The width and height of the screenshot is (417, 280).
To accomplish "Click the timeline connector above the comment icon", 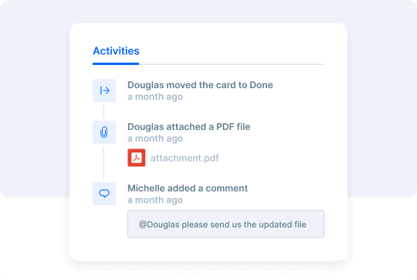I will pos(103,163).
